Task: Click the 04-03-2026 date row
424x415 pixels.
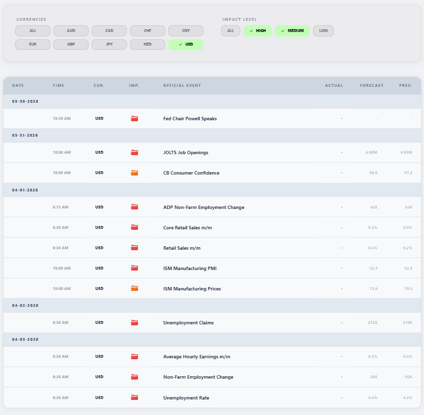Action: (212, 339)
